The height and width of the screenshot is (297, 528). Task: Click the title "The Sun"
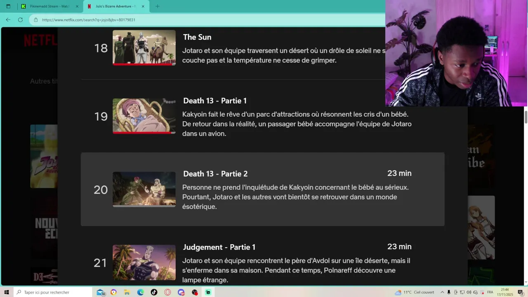[197, 37]
